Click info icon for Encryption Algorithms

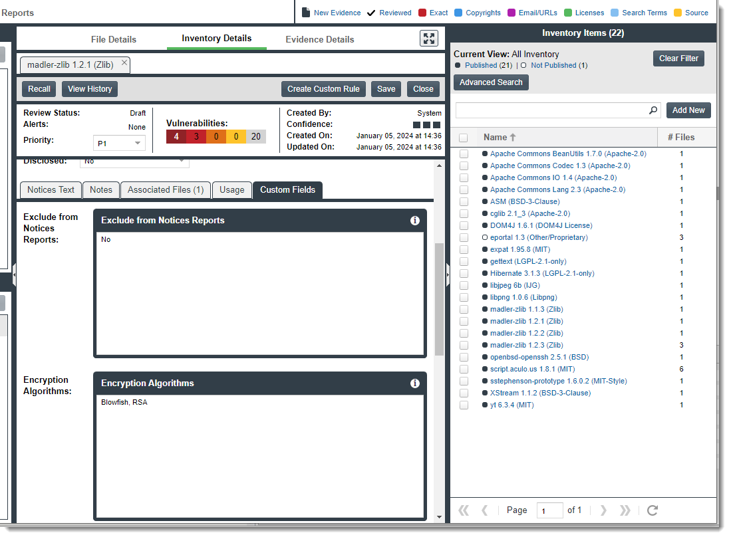[x=415, y=383]
